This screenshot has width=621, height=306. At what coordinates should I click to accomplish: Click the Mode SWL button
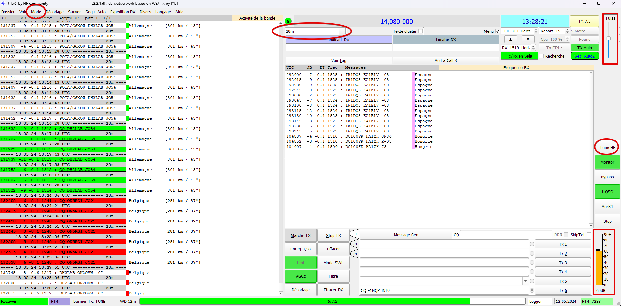333,263
